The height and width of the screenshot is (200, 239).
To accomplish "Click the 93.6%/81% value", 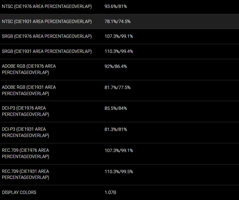I will coord(116,6).
